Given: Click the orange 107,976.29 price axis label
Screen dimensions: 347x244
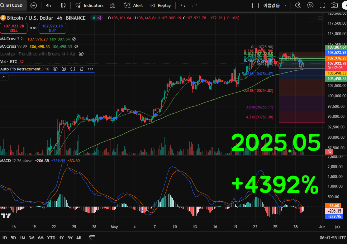Looking at the screenshot, I should point(336,58).
